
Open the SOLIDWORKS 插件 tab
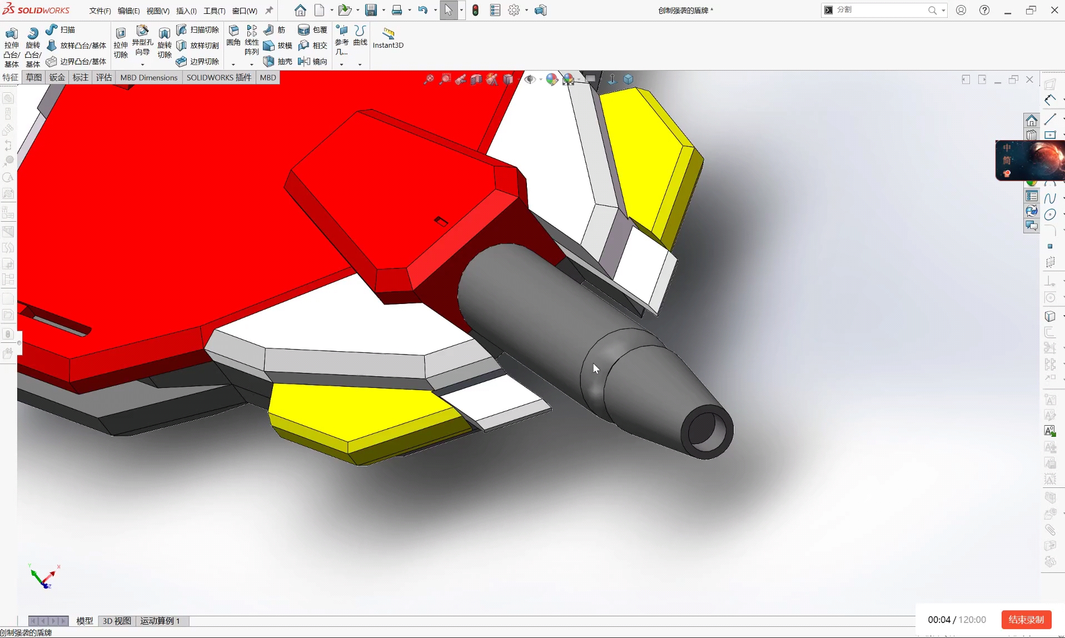(219, 77)
